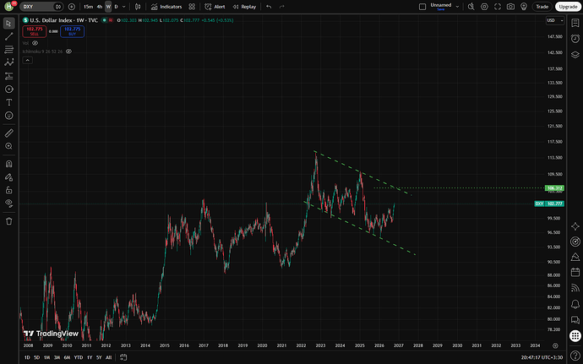
Task: Create an Alert
Action: 215,7
